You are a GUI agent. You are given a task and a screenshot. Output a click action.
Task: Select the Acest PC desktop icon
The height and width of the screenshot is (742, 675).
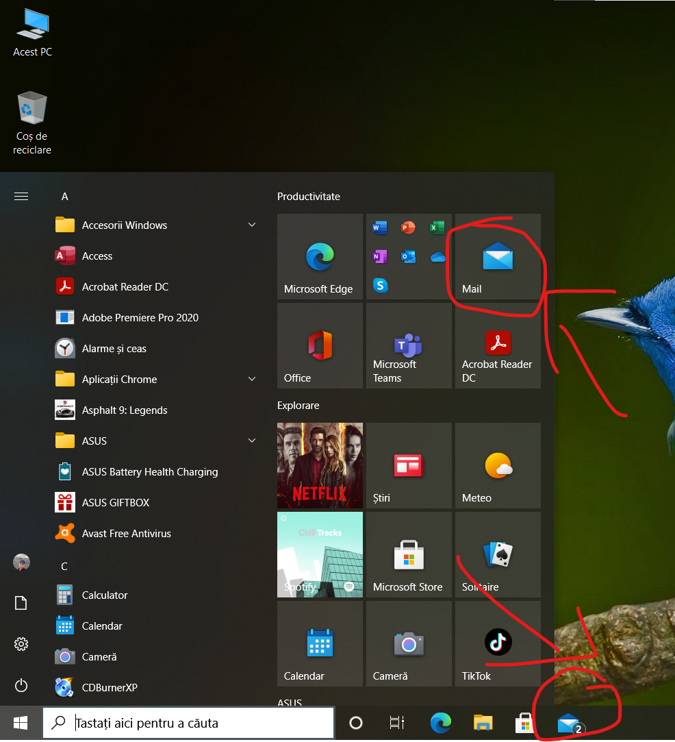(32, 33)
